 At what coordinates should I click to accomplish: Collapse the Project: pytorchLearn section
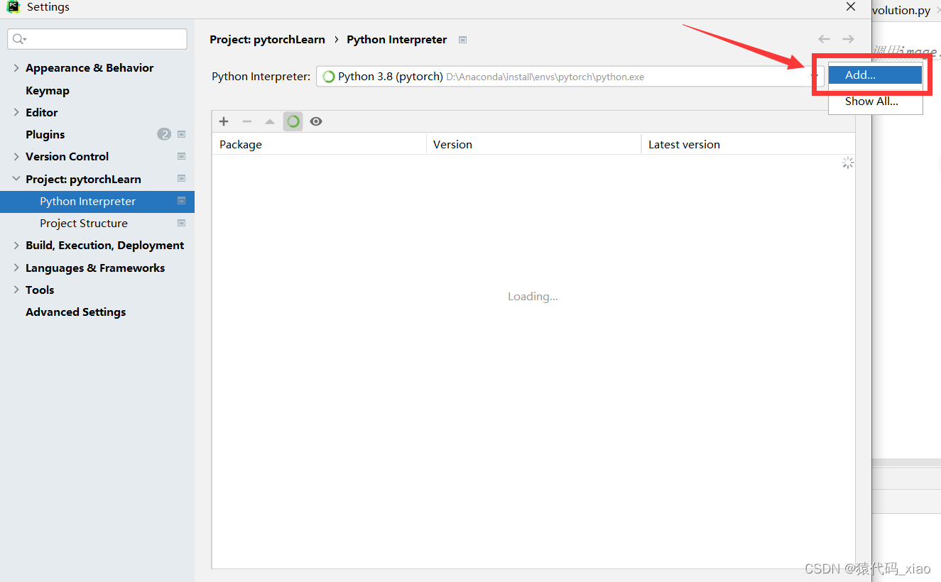click(16, 179)
